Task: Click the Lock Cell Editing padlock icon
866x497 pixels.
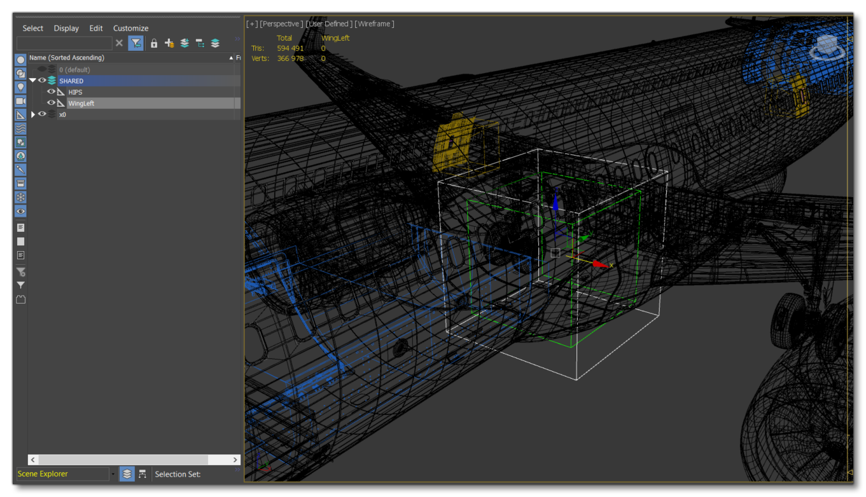Action: point(155,43)
